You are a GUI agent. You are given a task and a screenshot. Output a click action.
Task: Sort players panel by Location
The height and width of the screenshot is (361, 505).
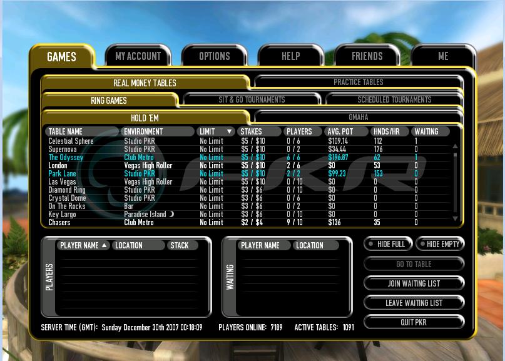pos(138,245)
